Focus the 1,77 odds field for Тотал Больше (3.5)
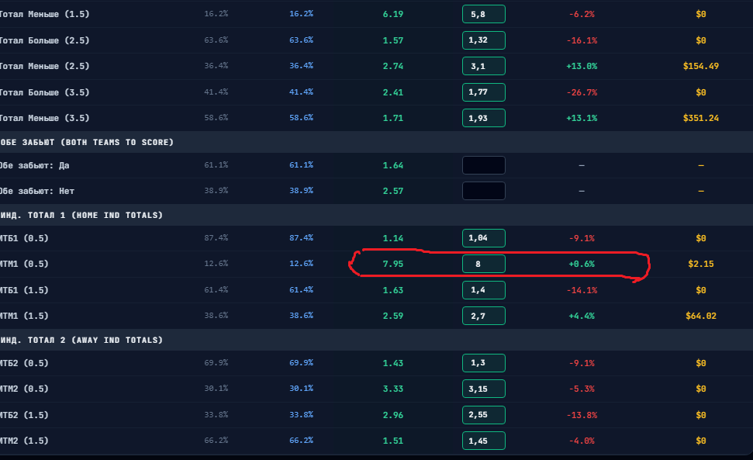753x460 pixels. click(x=484, y=92)
